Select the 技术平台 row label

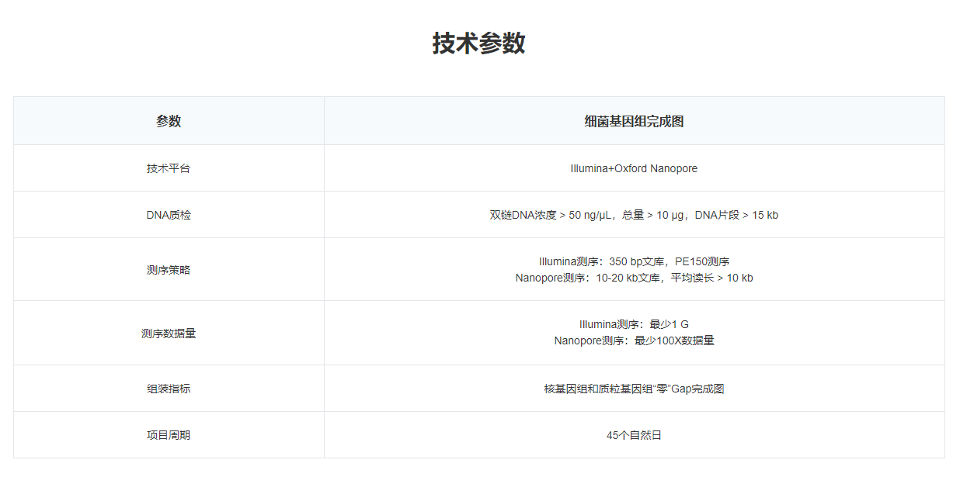169,168
